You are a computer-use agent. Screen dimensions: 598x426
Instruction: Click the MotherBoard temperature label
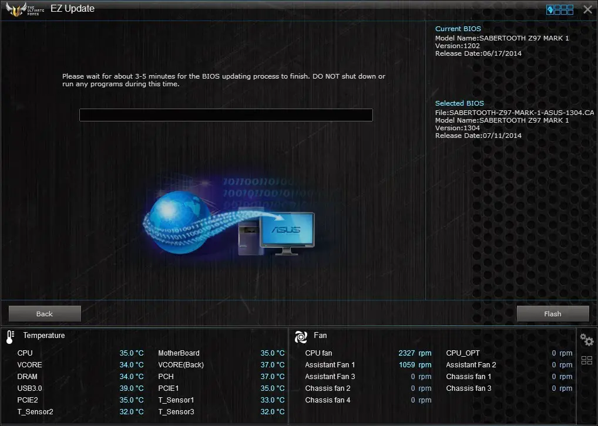(x=179, y=353)
